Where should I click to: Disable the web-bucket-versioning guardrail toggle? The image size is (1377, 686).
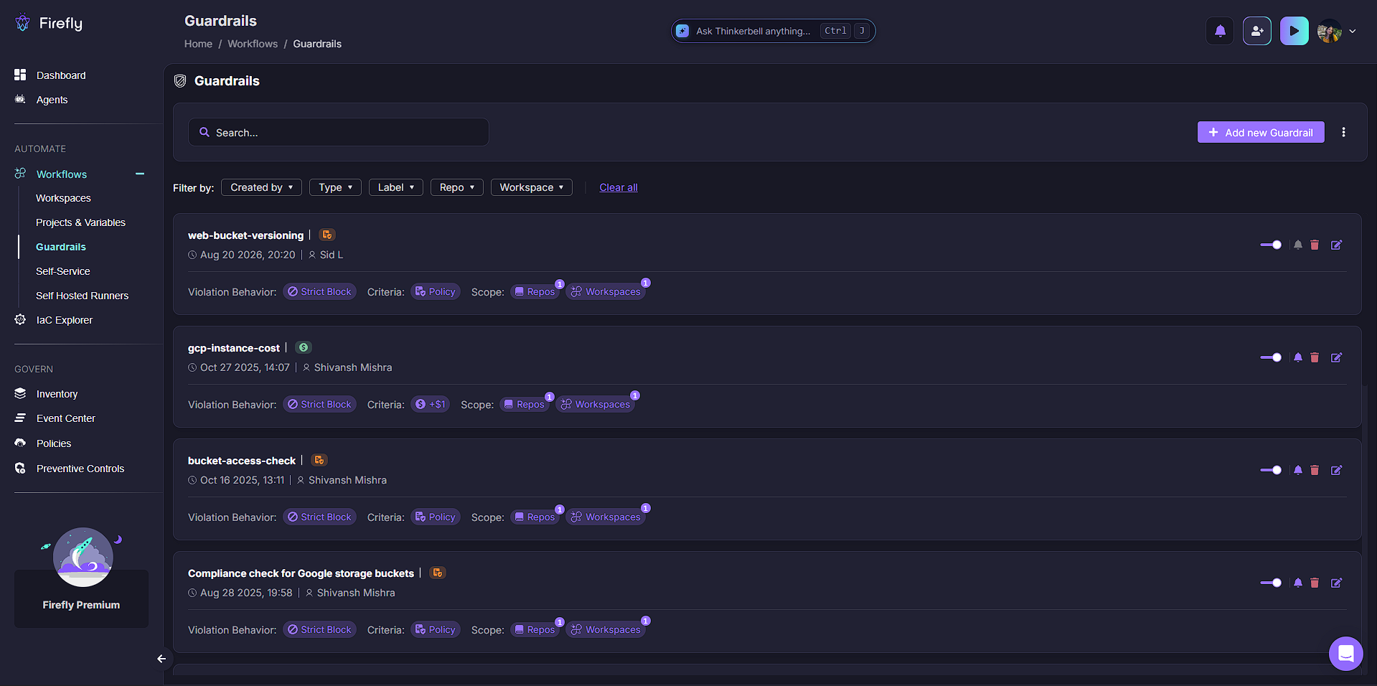1271,245
